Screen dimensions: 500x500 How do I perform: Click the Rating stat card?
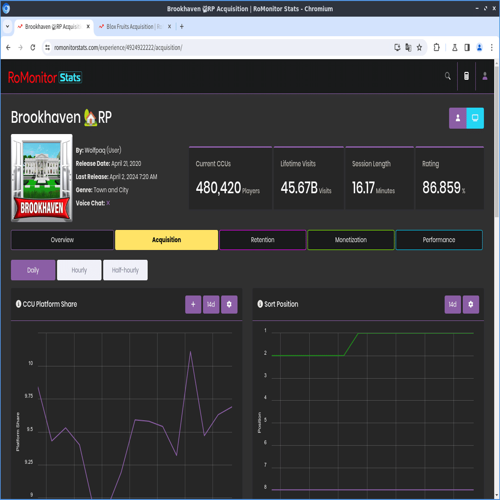(450, 178)
